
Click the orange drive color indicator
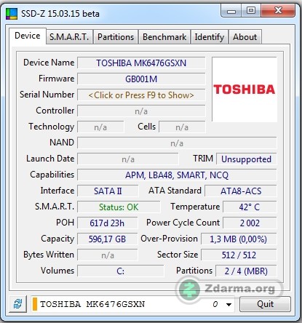[x=35, y=304]
